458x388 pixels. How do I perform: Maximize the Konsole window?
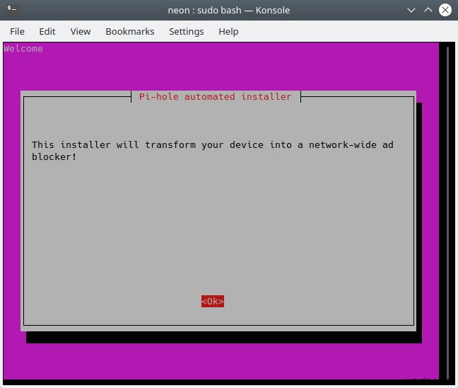tap(428, 10)
